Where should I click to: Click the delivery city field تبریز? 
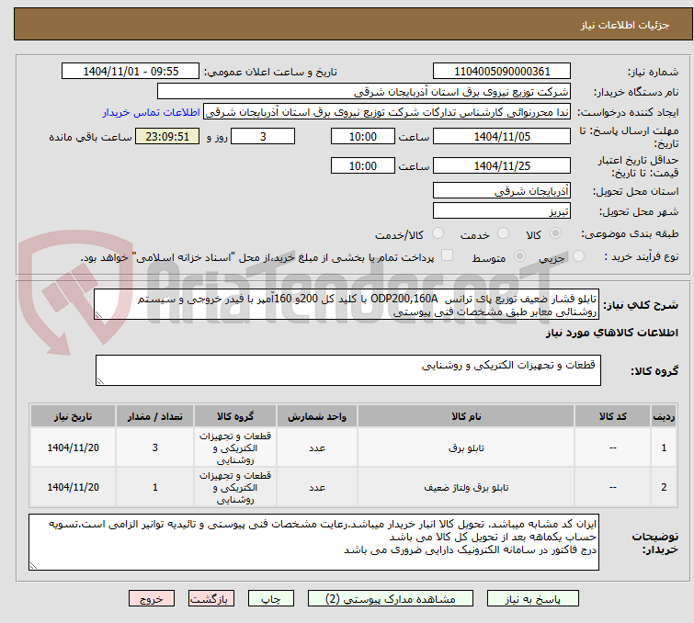[502, 210]
